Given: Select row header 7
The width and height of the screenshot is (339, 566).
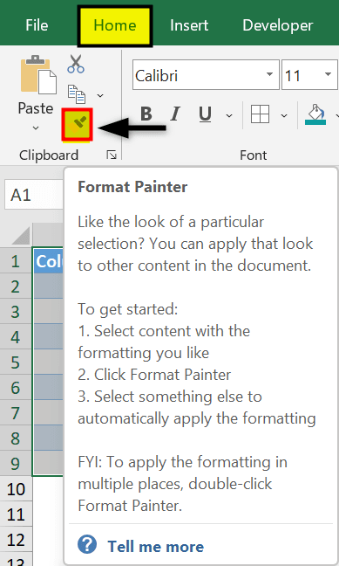Looking at the screenshot, I should (16, 412).
